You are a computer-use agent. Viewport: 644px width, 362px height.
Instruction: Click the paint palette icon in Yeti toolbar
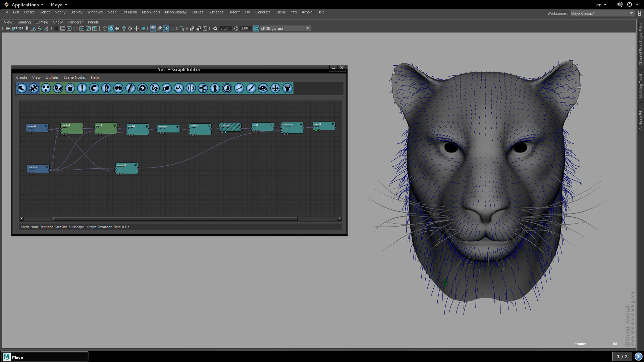263,88
